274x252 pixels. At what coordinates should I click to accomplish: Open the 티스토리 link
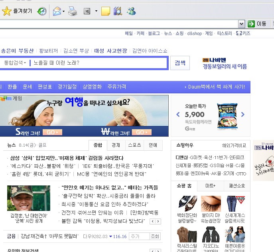pos(225,33)
